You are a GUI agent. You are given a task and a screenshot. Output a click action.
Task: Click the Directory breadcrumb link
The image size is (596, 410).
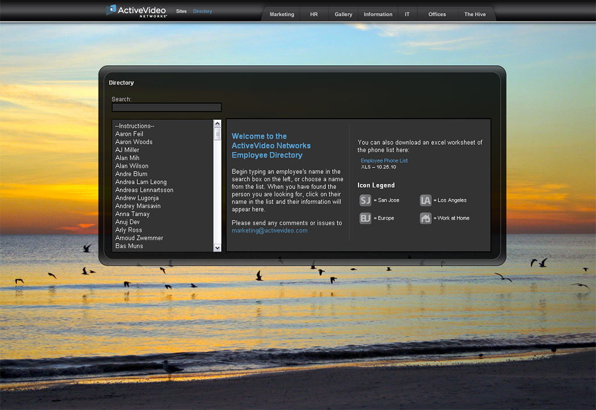pos(202,11)
